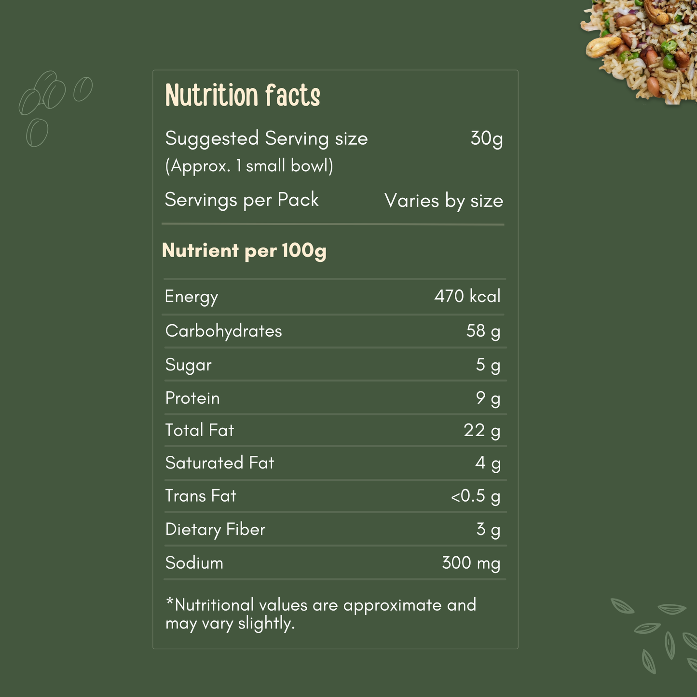Click the Total Fat row label
697x697 pixels.
pos(199,430)
